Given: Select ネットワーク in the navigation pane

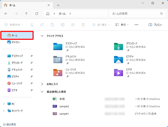Looking at the screenshot, I should coord(15,111).
